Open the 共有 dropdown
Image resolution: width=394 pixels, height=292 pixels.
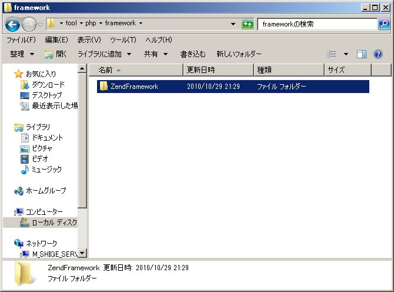tap(156, 54)
